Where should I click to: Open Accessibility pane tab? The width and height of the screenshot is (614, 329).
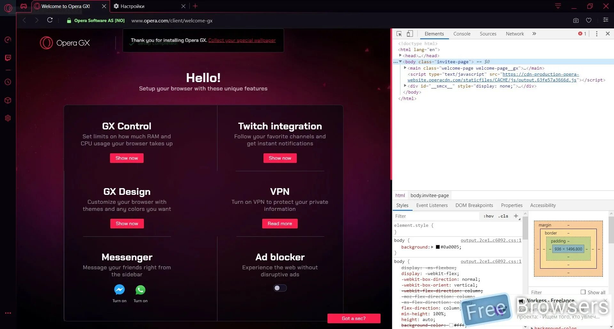pos(543,205)
